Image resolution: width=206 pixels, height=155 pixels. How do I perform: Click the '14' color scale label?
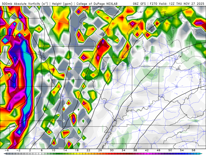(65, 150)
